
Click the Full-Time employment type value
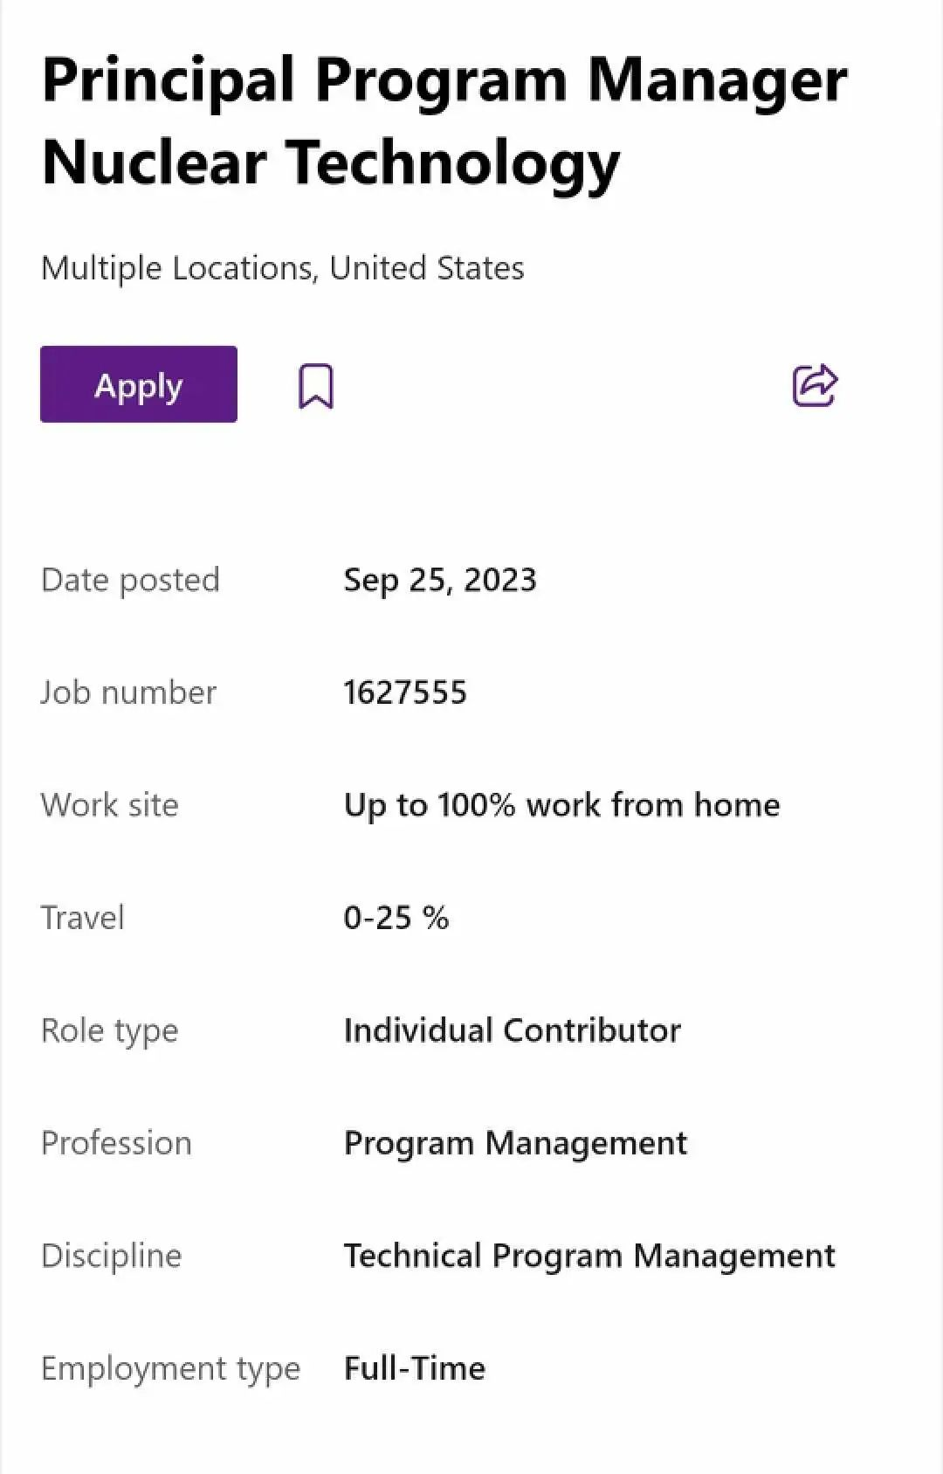[x=415, y=1368]
